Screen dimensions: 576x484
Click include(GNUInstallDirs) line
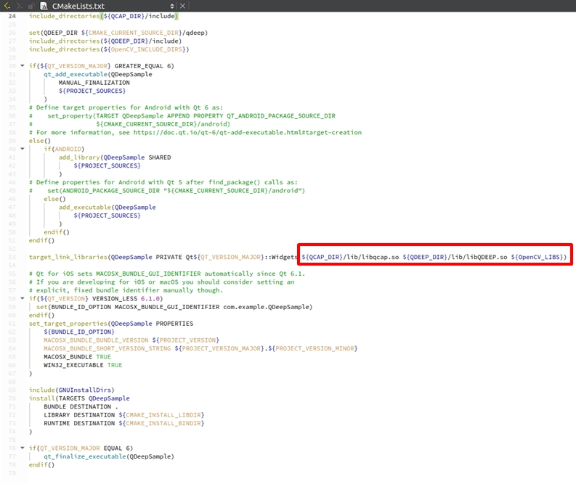(x=72, y=390)
